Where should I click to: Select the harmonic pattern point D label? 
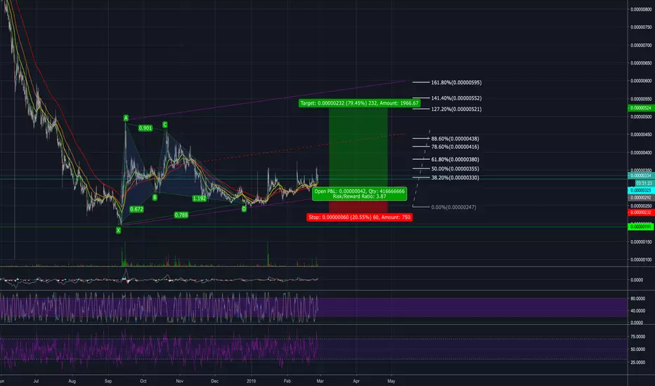coord(244,208)
